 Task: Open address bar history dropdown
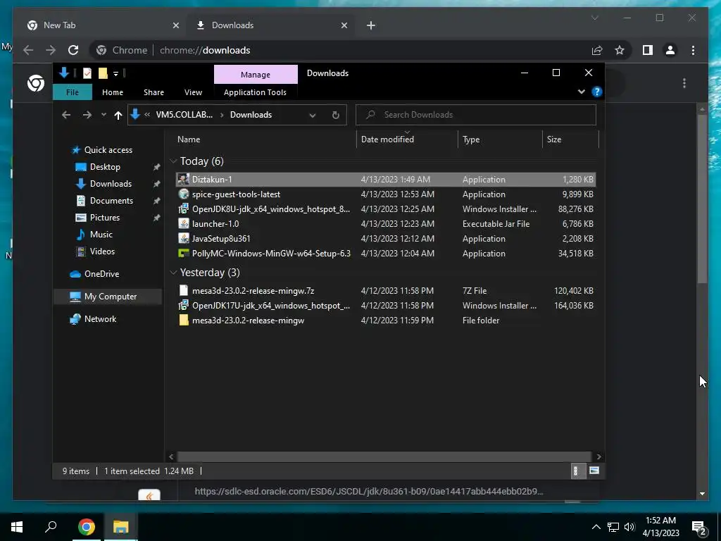[x=313, y=115]
